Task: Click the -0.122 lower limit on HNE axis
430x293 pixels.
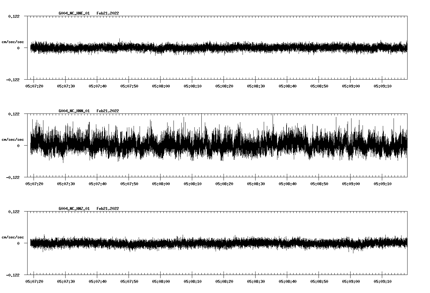Action: click(13, 80)
